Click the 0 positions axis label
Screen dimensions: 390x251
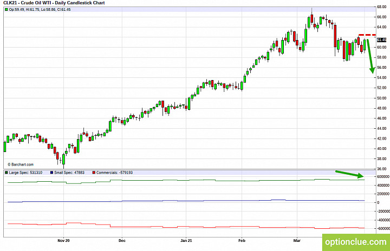378,202
